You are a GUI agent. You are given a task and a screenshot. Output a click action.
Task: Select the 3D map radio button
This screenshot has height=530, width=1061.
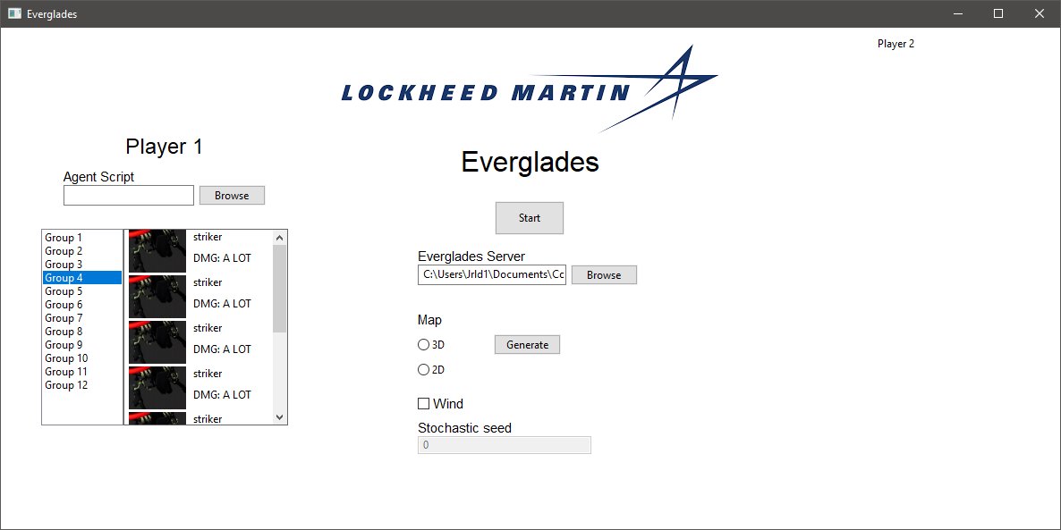(x=423, y=345)
